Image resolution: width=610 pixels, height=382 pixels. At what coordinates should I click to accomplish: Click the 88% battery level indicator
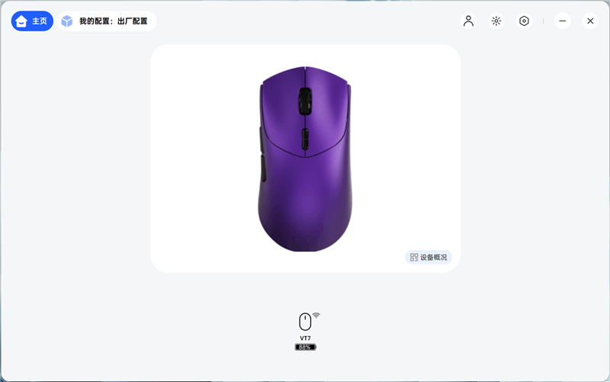(306, 347)
